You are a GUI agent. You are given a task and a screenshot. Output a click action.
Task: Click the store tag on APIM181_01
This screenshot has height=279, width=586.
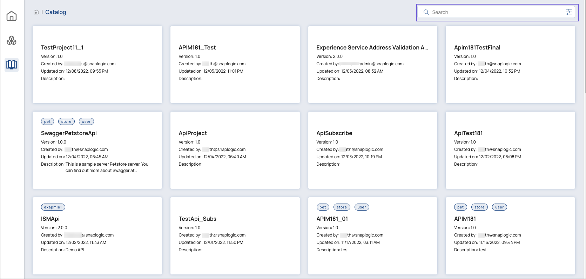[342, 207]
